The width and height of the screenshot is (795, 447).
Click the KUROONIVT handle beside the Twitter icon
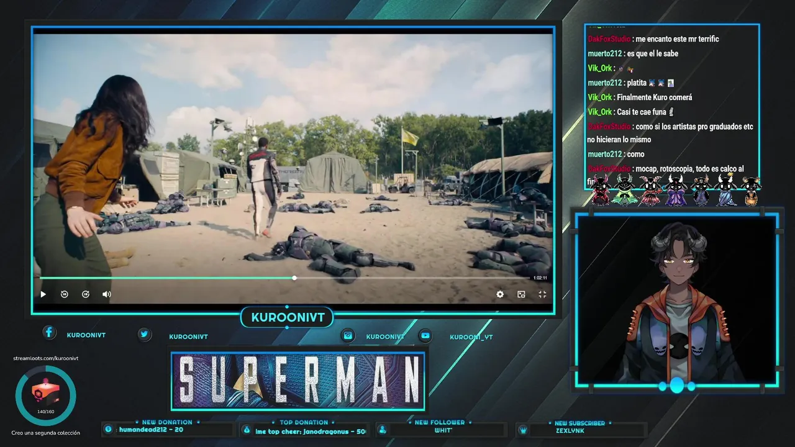[188, 336]
